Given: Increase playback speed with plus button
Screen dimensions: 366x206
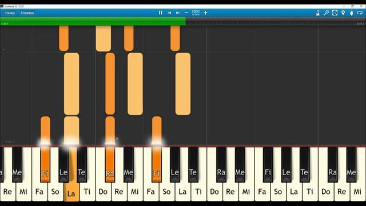Looking at the screenshot, I should 205,13.
